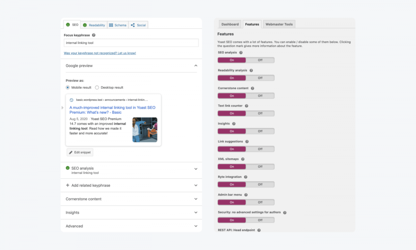Click question mark next to XML sitemaps
The image size is (416, 250).
[243, 159]
